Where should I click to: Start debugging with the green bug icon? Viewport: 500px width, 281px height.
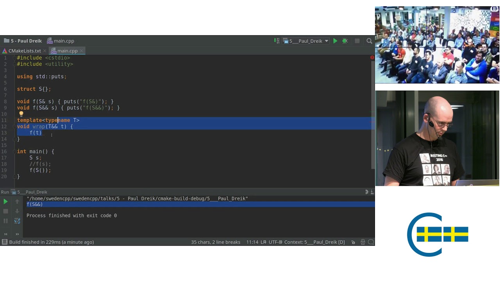pos(345,41)
